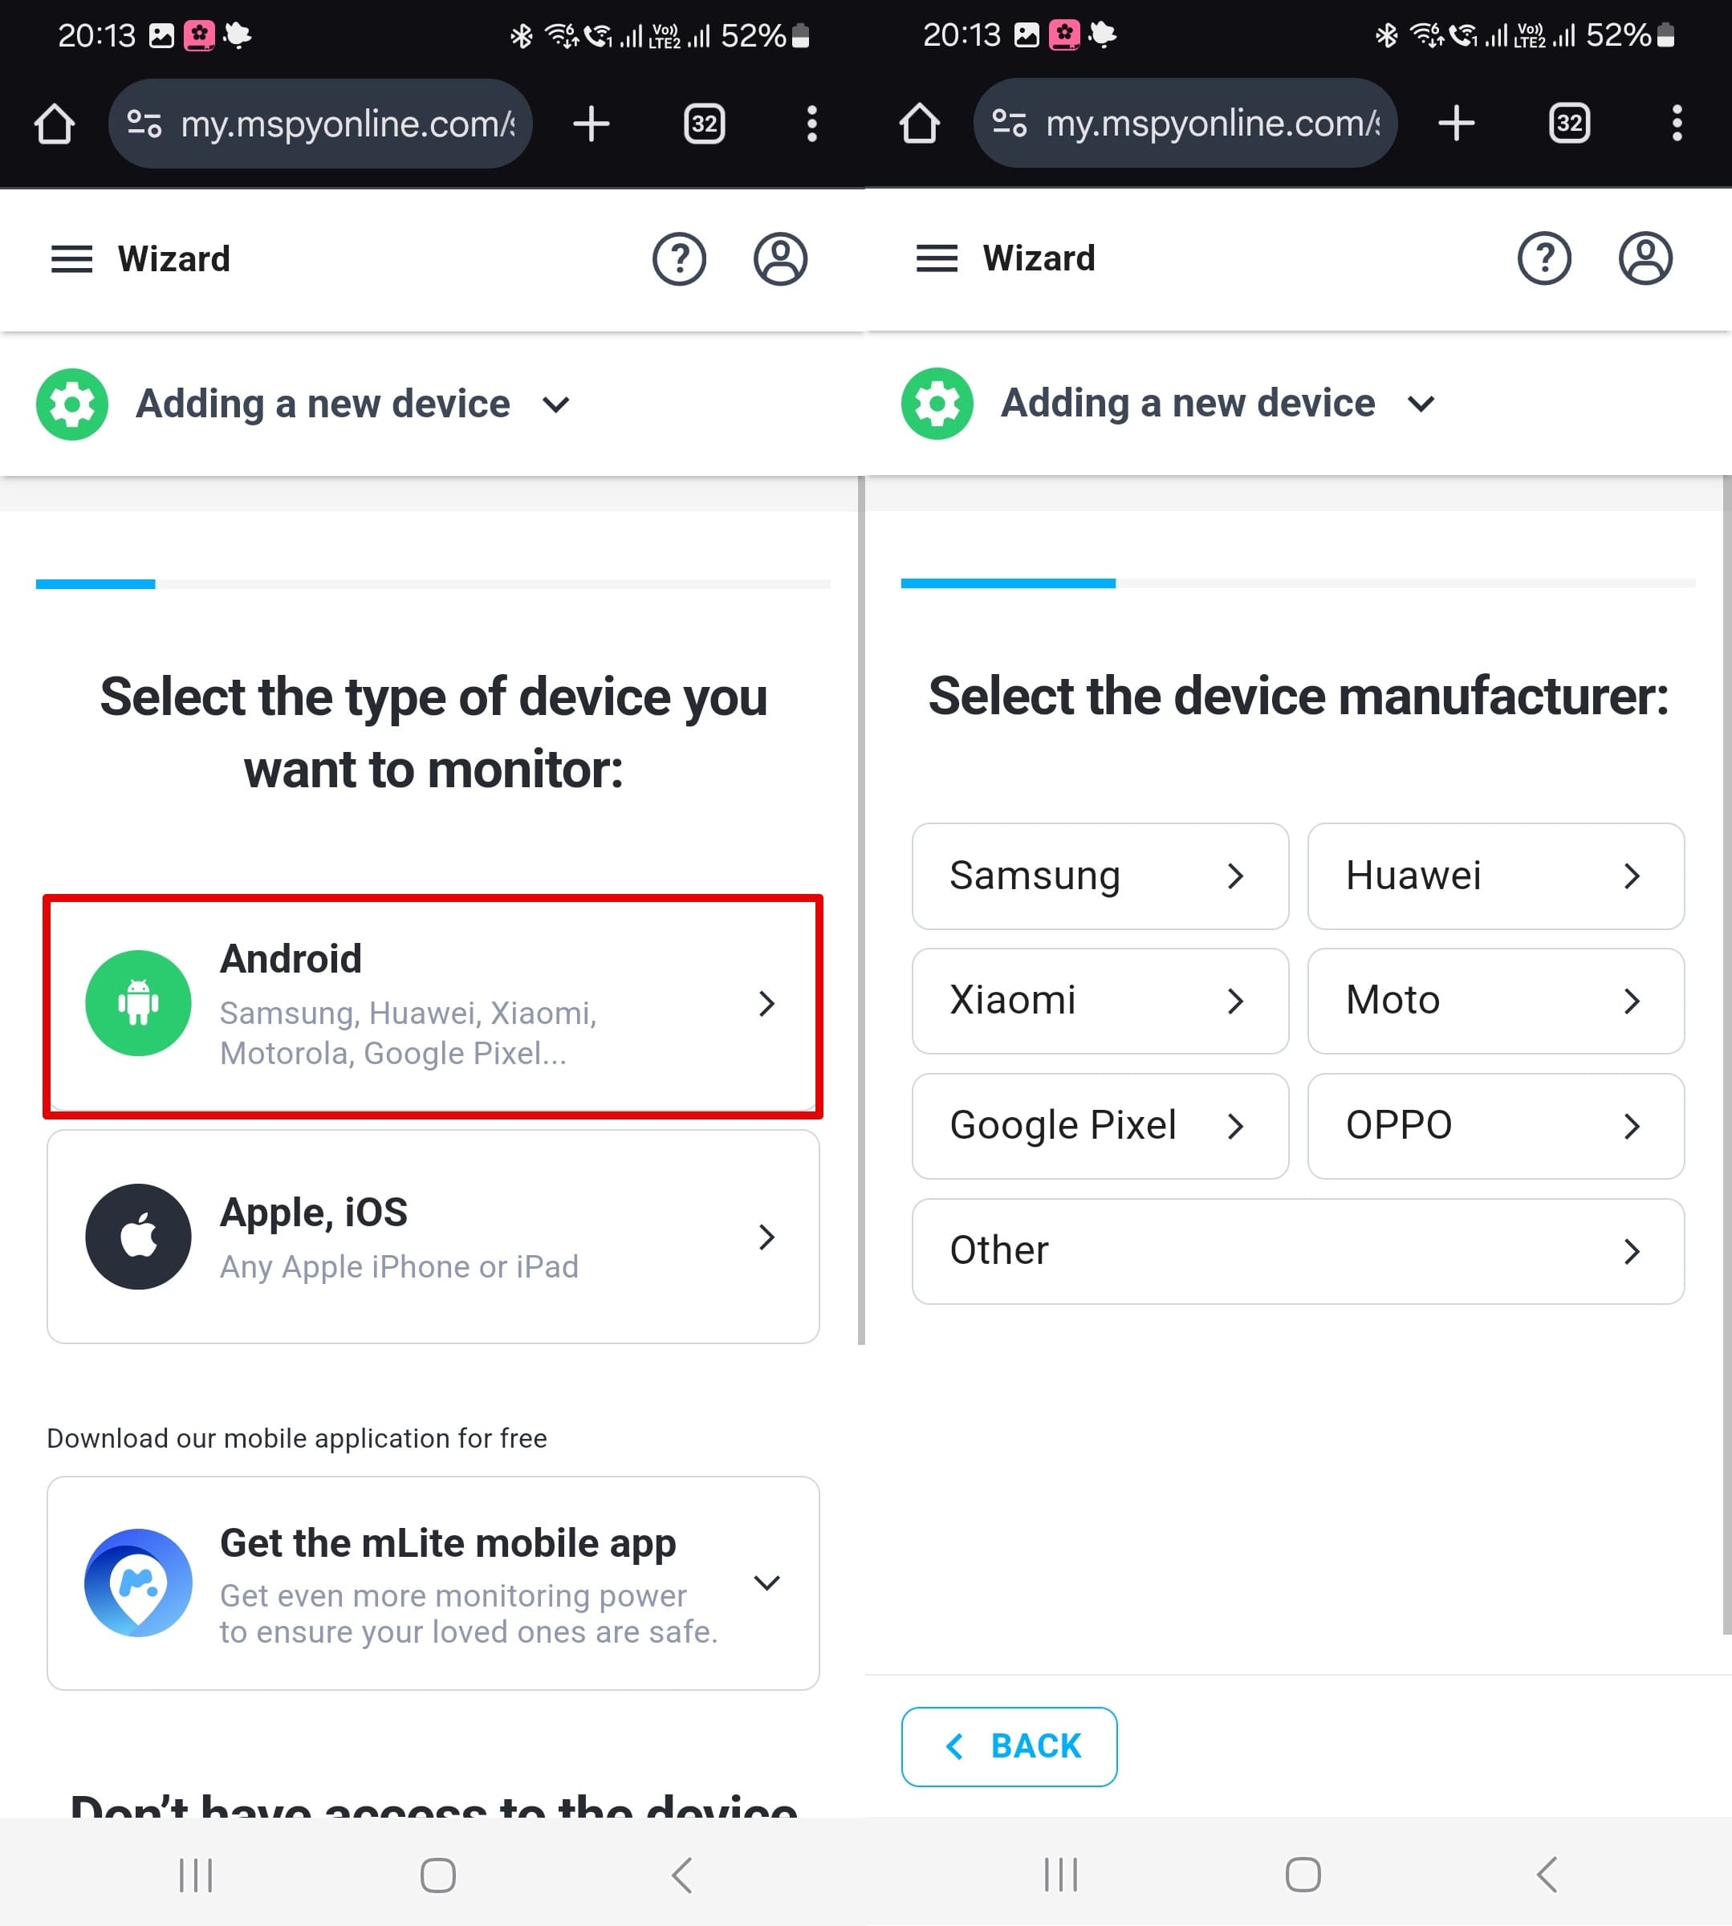Select Xiaomi manufacturer

(x=1100, y=1001)
